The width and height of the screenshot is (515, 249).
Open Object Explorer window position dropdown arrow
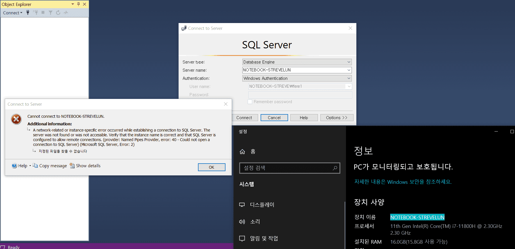[x=73, y=4]
